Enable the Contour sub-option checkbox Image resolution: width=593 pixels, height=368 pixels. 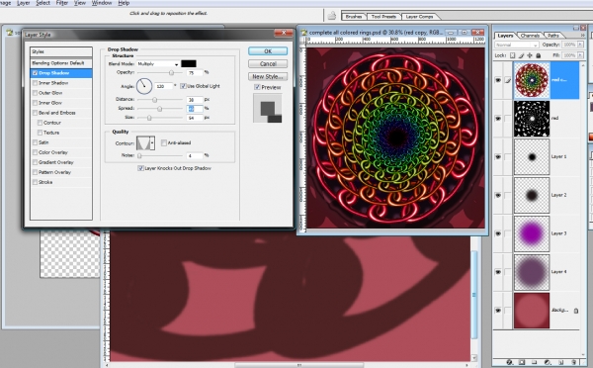pyautogui.click(x=40, y=123)
